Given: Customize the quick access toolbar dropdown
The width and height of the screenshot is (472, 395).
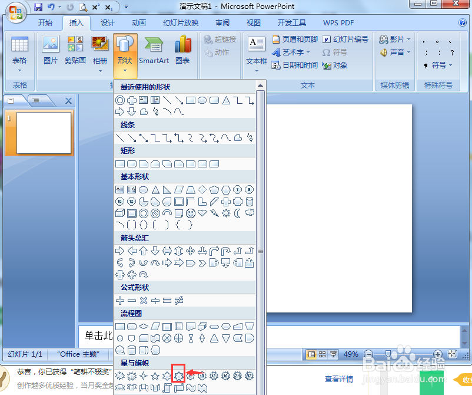Looking at the screenshot, I should (126, 6).
